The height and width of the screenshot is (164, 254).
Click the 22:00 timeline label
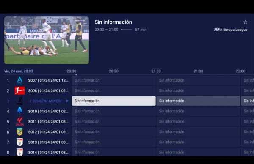point(240,71)
